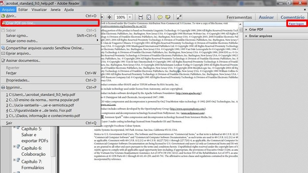This screenshot has width=308, height=173.
Task: Open bookmark Capítulo 7: Formulários
Action: tap(33, 165)
